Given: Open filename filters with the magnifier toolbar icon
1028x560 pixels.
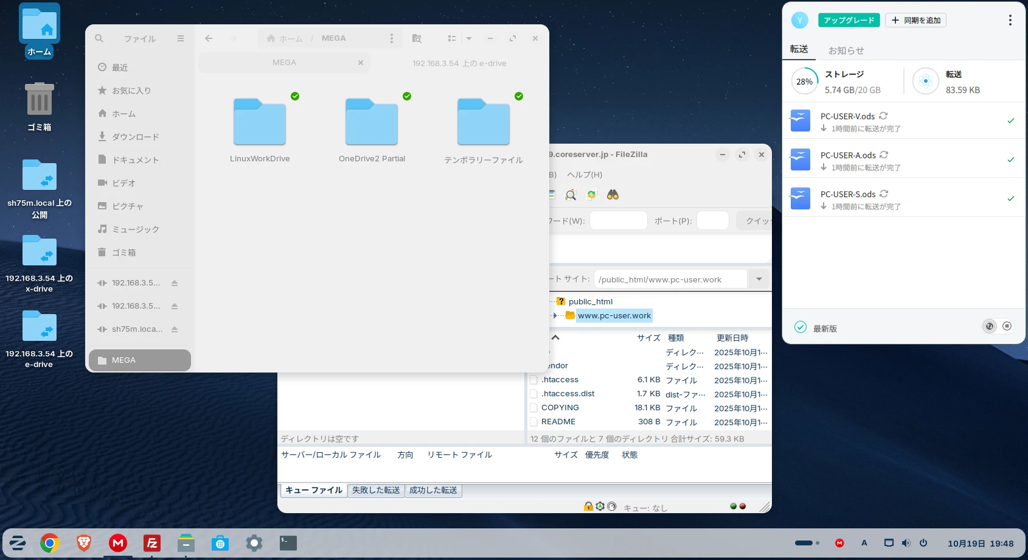Looking at the screenshot, I should 571,195.
